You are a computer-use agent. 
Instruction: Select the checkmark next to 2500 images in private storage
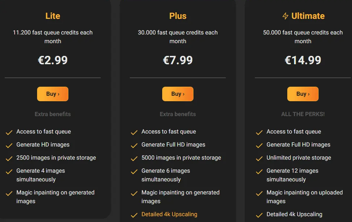pyautogui.click(x=9, y=158)
